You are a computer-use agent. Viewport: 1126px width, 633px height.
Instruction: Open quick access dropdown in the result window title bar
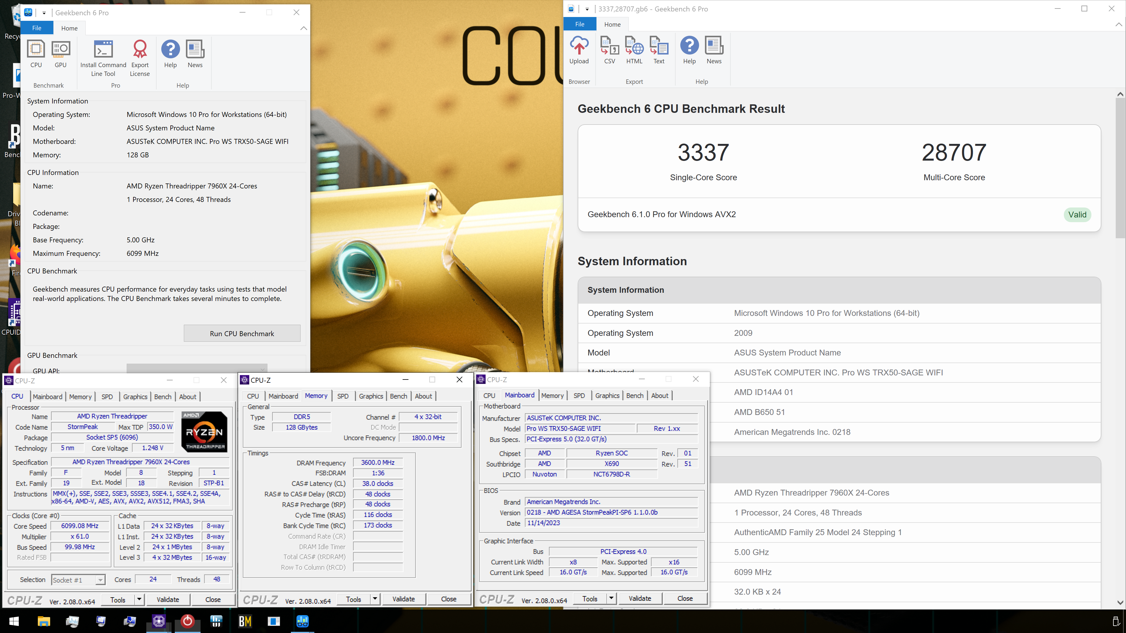pyautogui.click(x=587, y=9)
